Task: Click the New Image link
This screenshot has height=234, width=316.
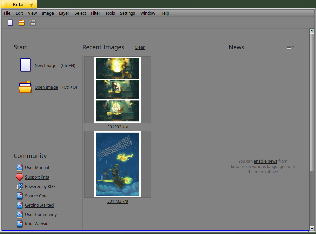Action: (45, 65)
